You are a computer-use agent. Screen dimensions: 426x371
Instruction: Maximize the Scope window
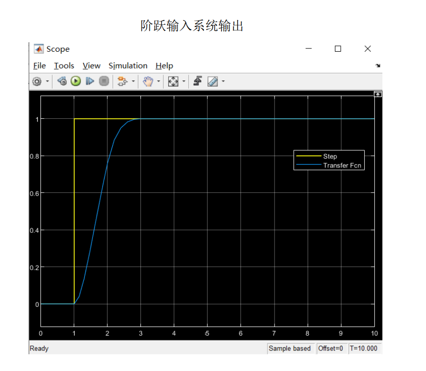click(338, 48)
